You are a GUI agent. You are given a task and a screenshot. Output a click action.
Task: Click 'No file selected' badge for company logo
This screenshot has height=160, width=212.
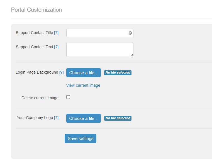[x=118, y=118]
